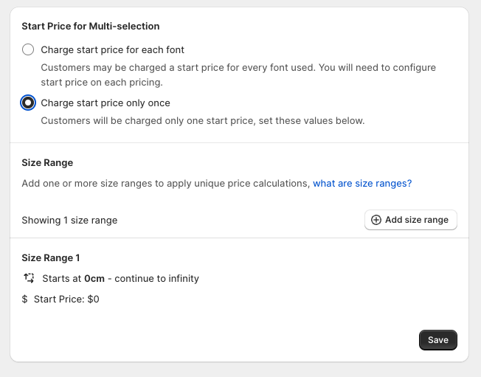
Task: Click the "Charge start price for each font" label
Action: pos(112,49)
